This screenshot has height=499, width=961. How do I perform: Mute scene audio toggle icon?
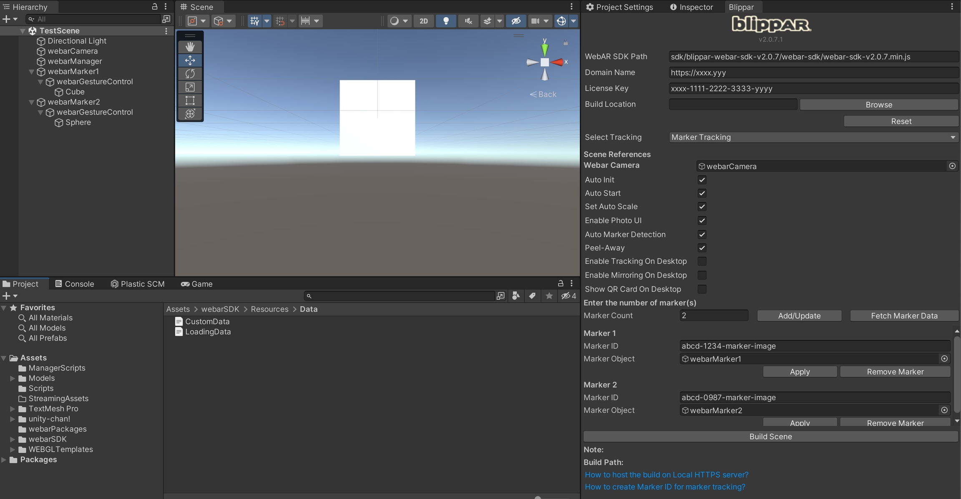(x=468, y=21)
